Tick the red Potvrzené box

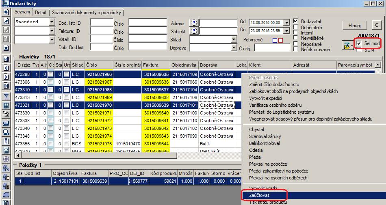click(280, 40)
